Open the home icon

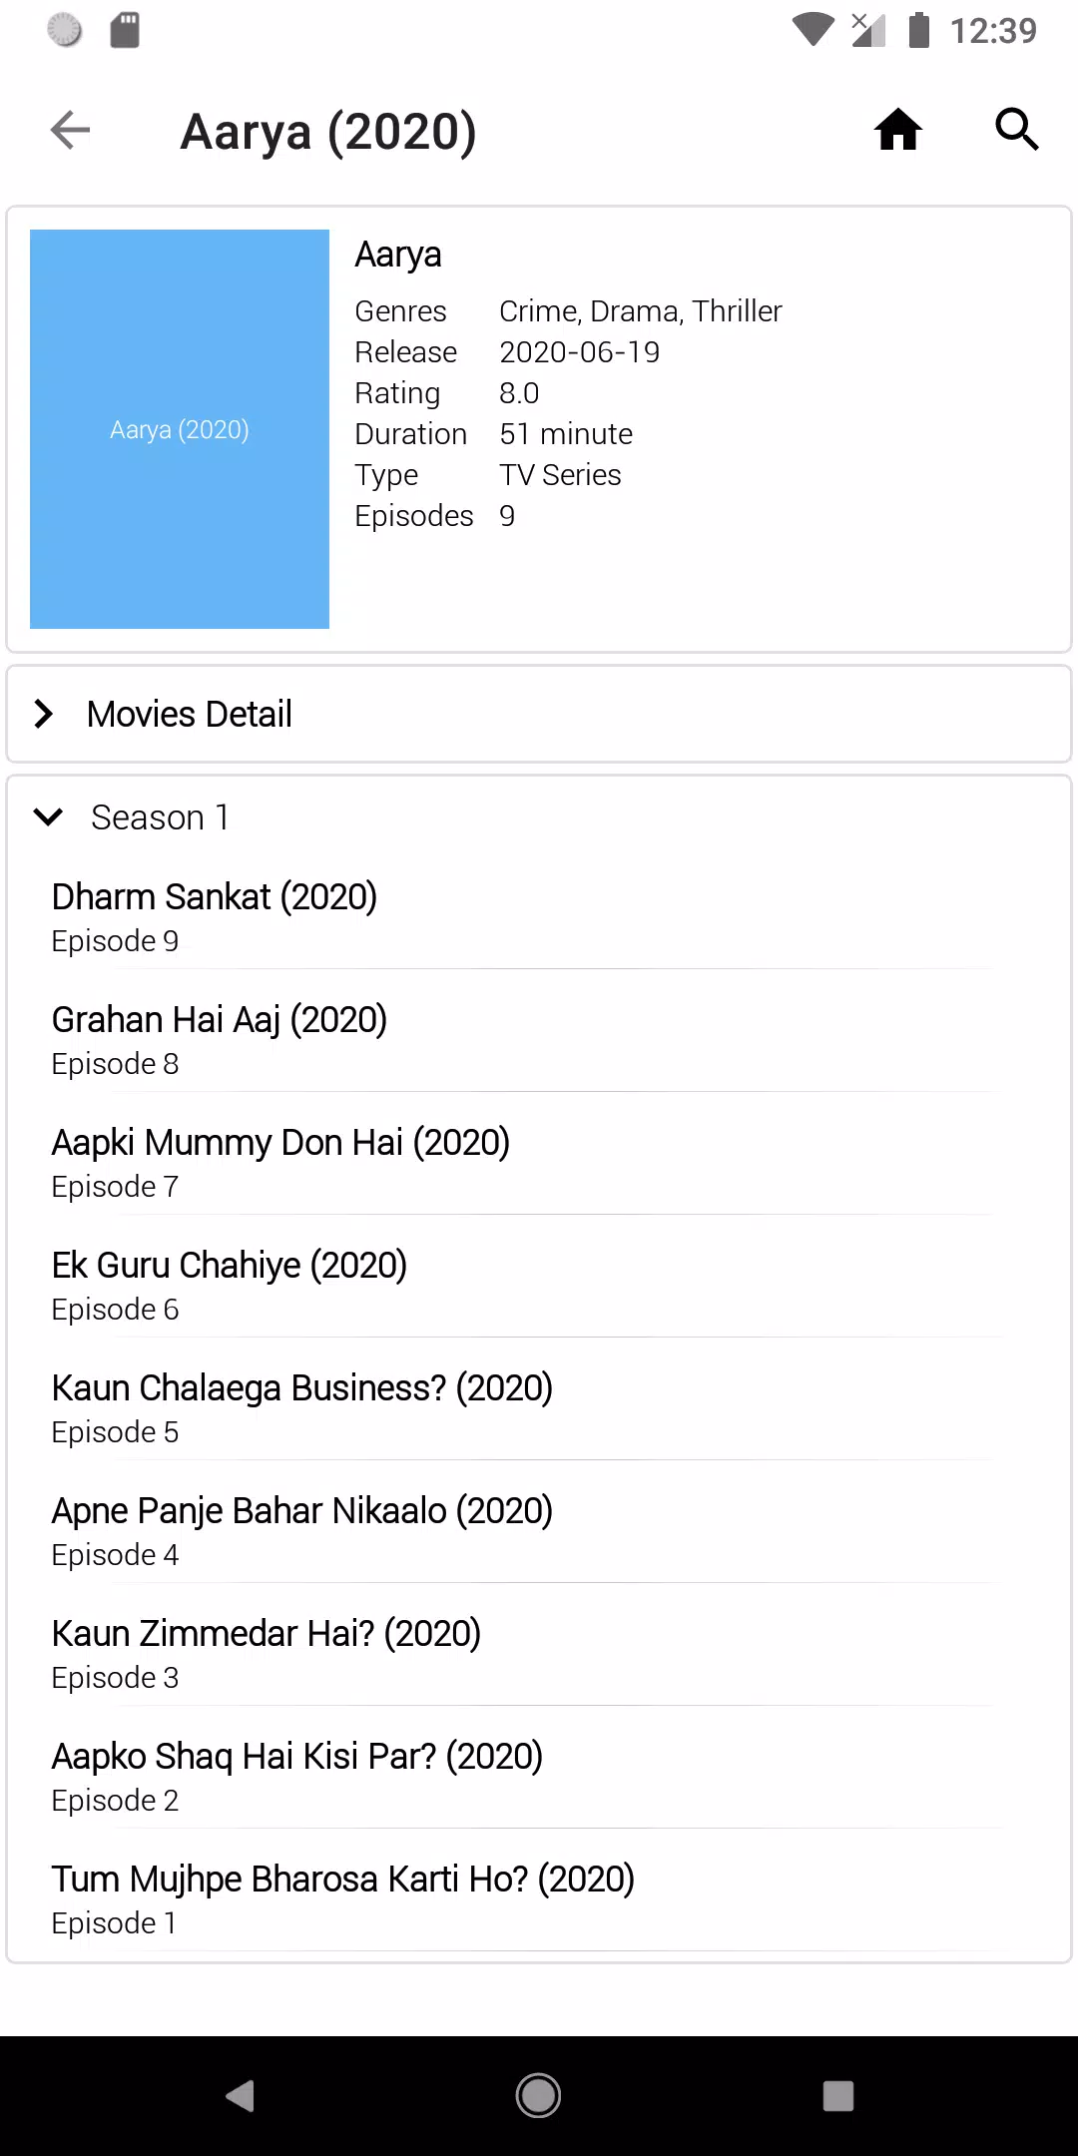tap(898, 130)
